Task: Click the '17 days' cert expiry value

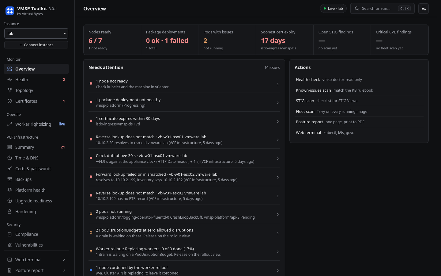Action: [x=273, y=41]
